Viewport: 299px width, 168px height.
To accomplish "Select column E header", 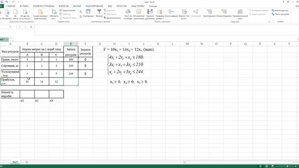I will click(x=71, y=44).
